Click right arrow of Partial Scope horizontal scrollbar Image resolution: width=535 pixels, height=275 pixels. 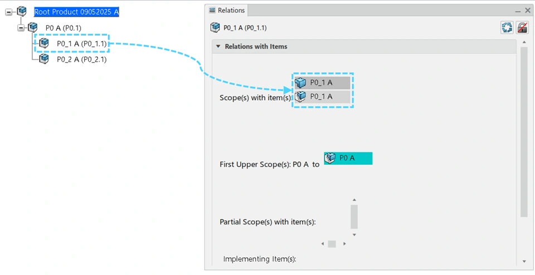pos(344,244)
